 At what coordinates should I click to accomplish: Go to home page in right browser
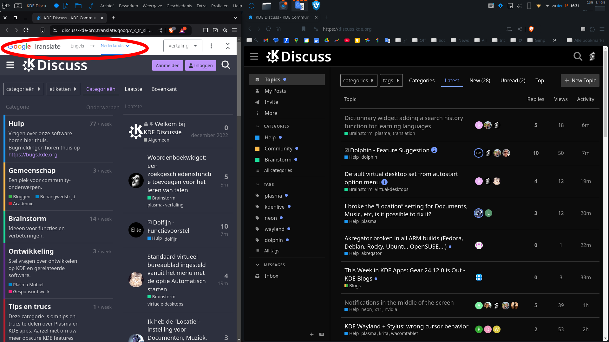click(x=278, y=29)
